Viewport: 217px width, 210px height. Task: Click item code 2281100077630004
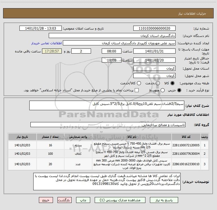click(x=186, y=154)
